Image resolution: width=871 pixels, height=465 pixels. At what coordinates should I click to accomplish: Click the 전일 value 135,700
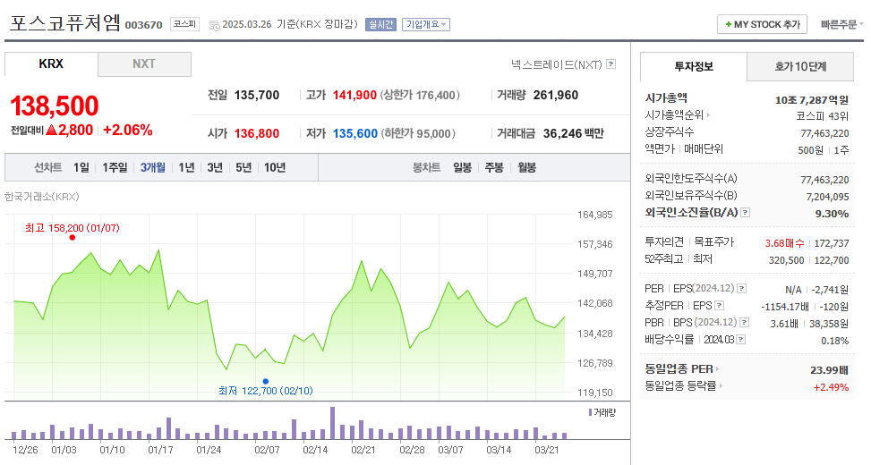point(257,96)
